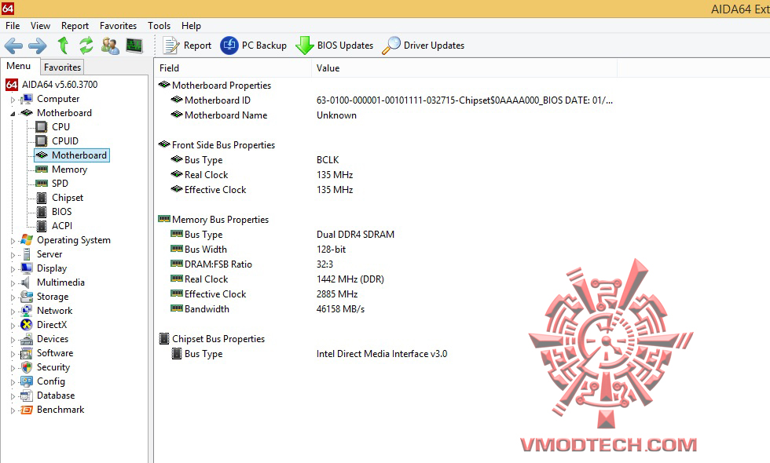Expand the Multimedia tree node

(13, 283)
